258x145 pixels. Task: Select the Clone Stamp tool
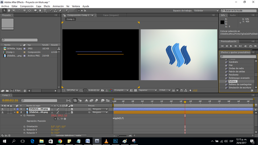[56, 10]
